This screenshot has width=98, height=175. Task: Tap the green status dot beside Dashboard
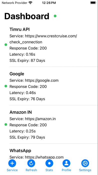point(55,16)
